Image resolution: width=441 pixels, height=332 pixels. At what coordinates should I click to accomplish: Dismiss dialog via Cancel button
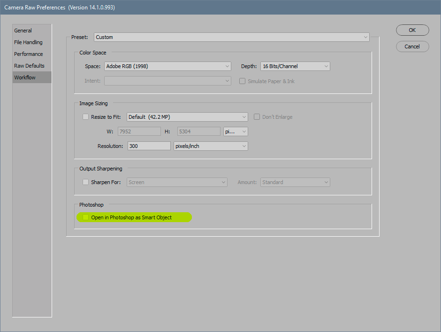click(412, 46)
